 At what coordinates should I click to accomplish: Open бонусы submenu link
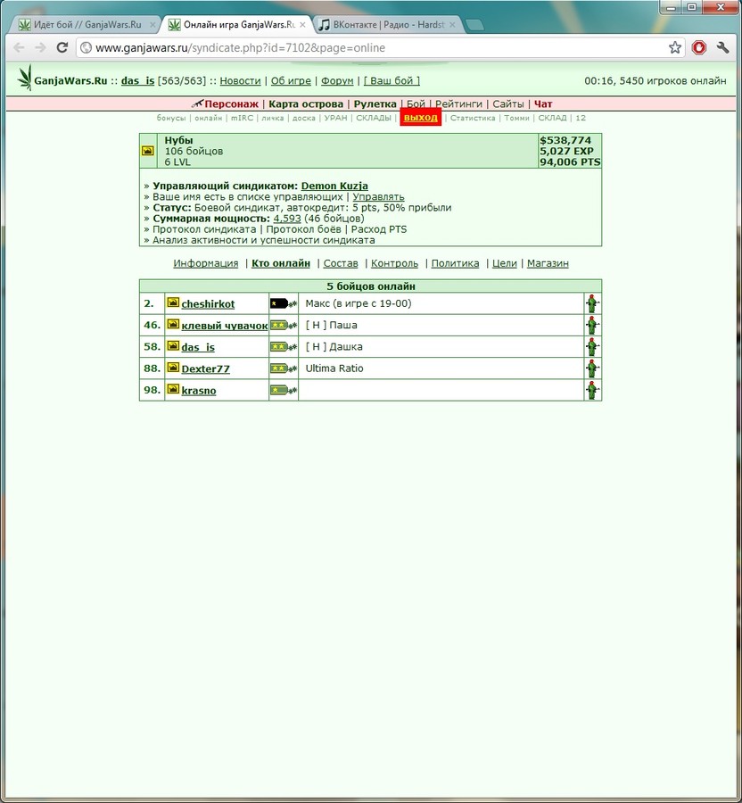point(171,118)
